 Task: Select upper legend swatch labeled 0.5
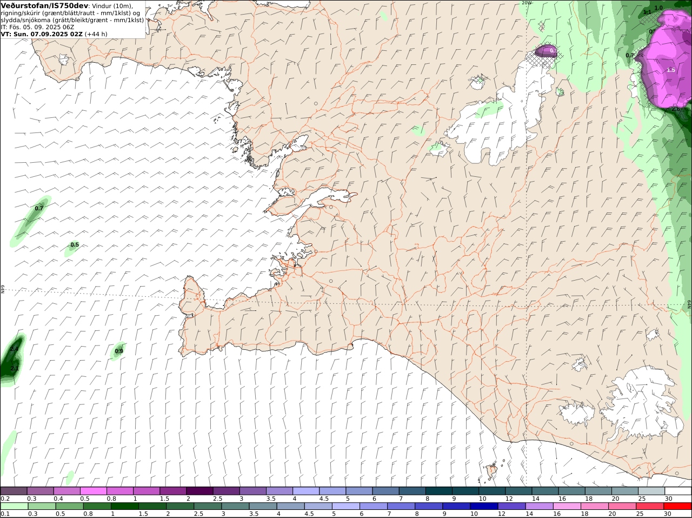click(x=94, y=490)
